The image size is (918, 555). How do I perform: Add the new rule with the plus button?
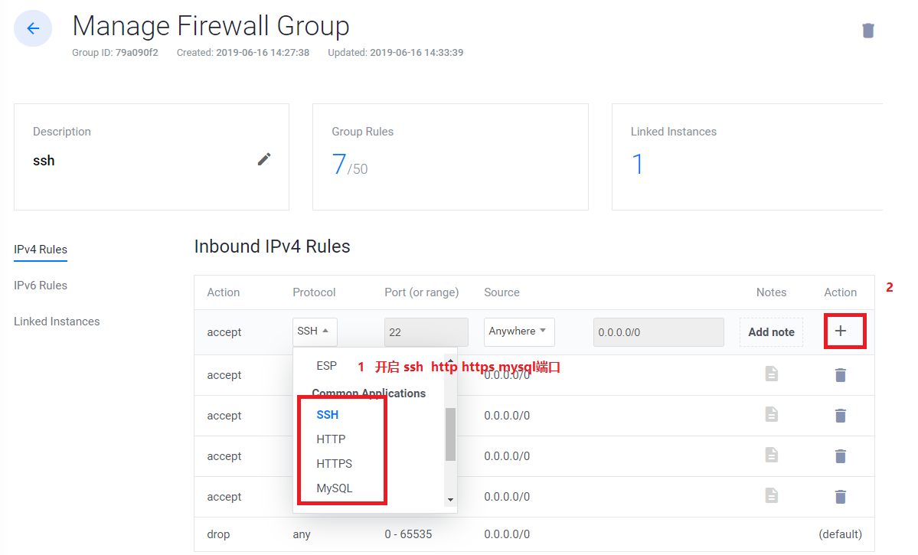point(841,331)
